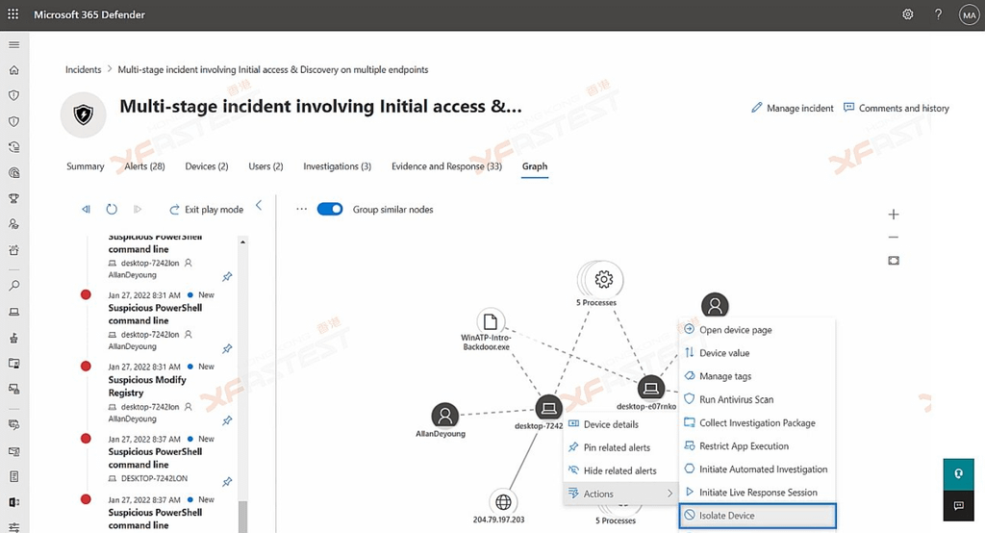The image size is (985, 533).
Task: Expand the Actions submenu
Action: click(x=620, y=494)
